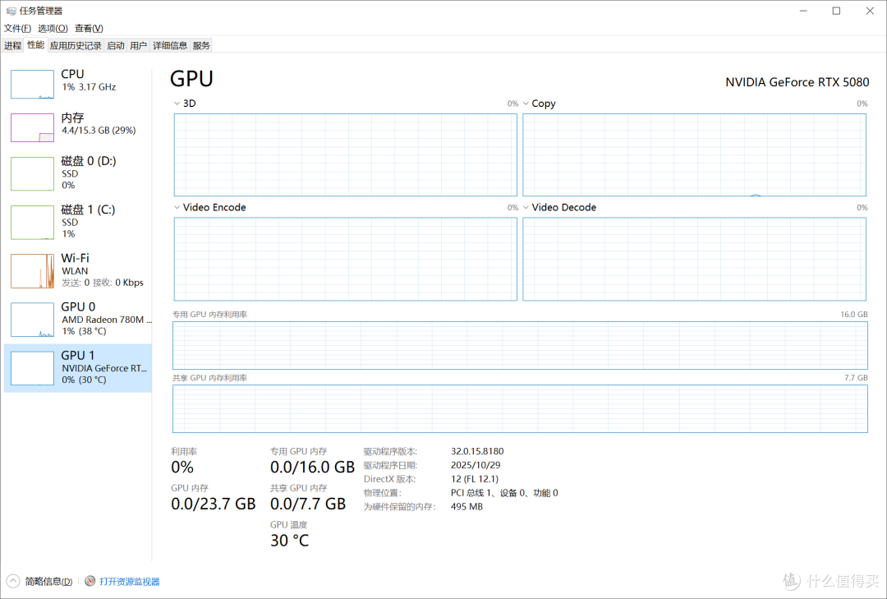The width and height of the screenshot is (887, 599).
Task: Switch to the 启动 tab
Action: 116,46
